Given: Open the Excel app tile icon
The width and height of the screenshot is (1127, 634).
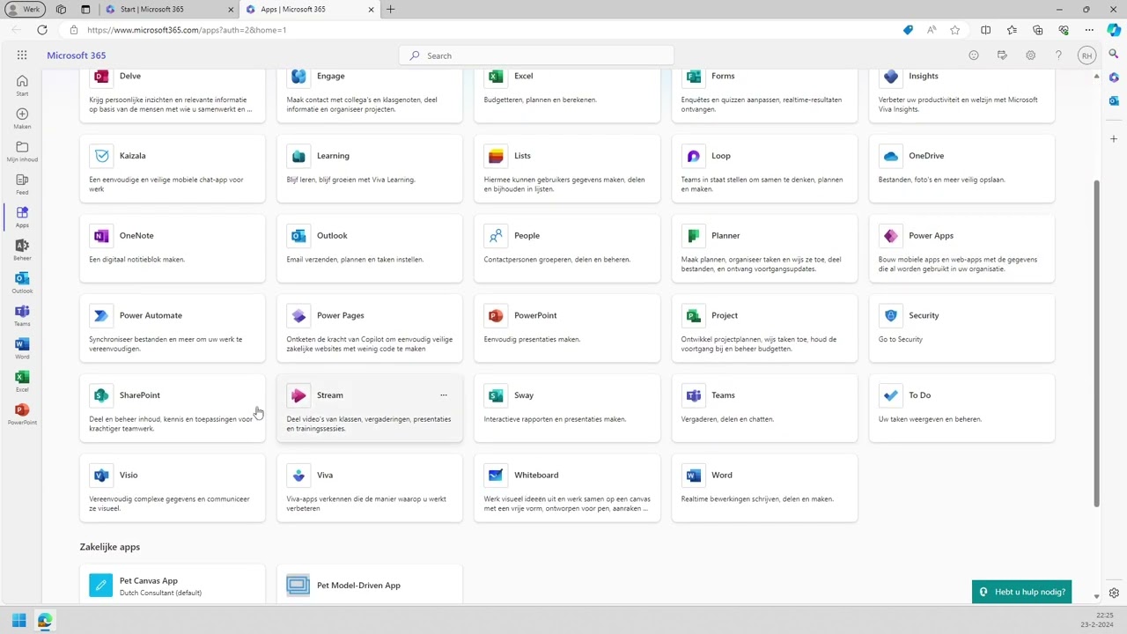Looking at the screenshot, I should 496,77.
